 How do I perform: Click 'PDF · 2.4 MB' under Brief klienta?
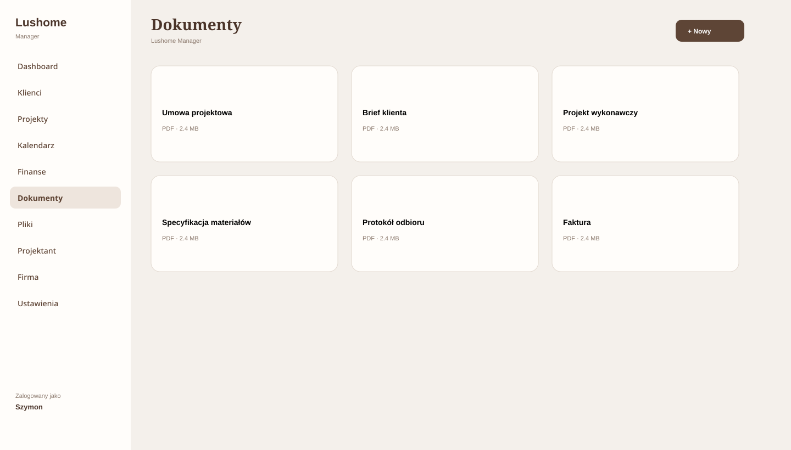coord(381,128)
